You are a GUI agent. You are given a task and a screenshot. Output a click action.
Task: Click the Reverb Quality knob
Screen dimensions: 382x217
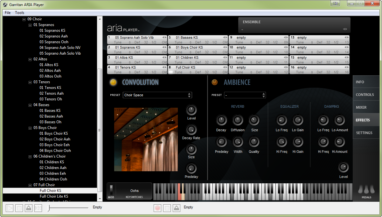coord(254,142)
